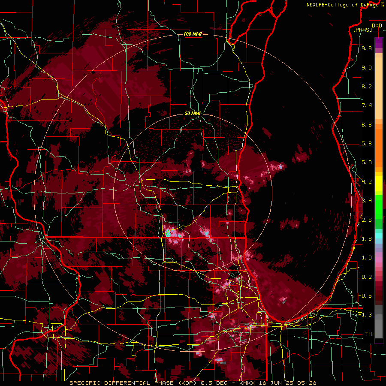Click the 3.4 value on the scale
The width and height of the screenshot is (386, 386).
(367, 200)
